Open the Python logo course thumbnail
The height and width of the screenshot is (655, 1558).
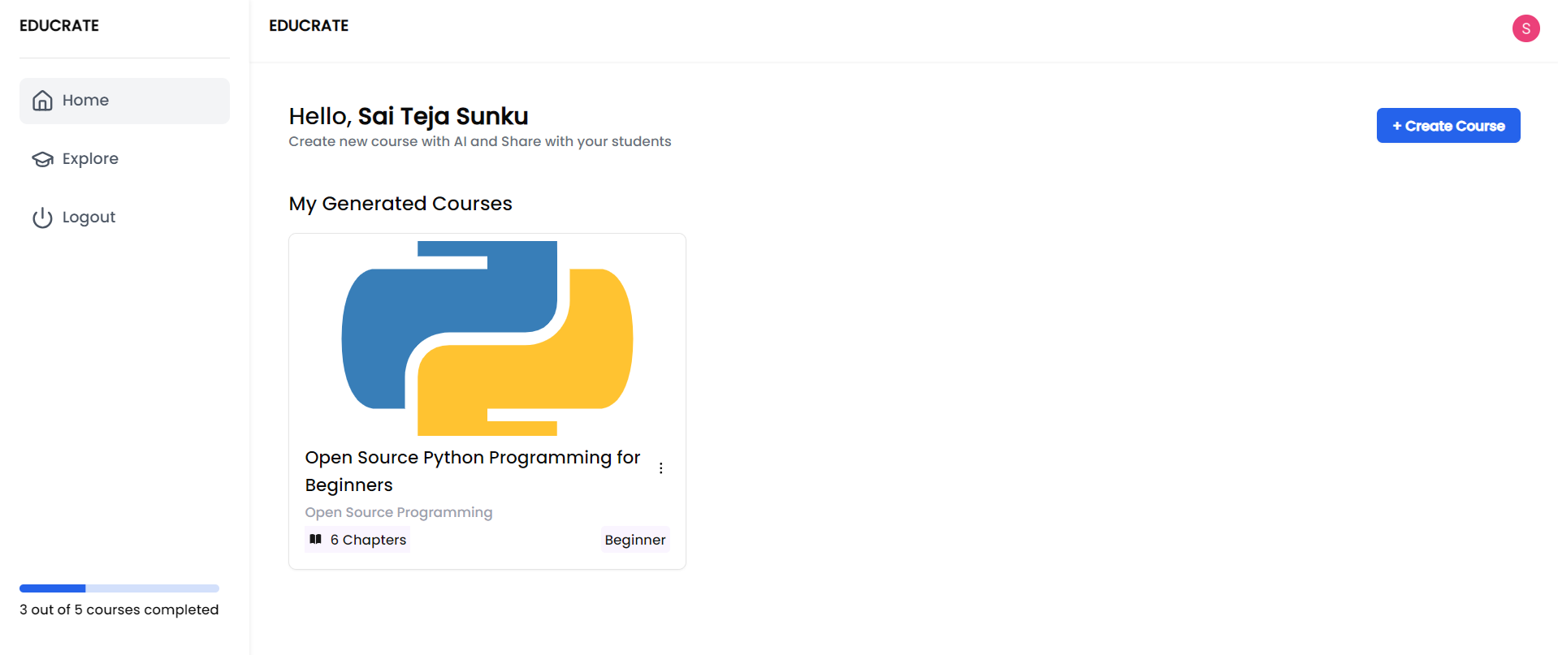(487, 338)
